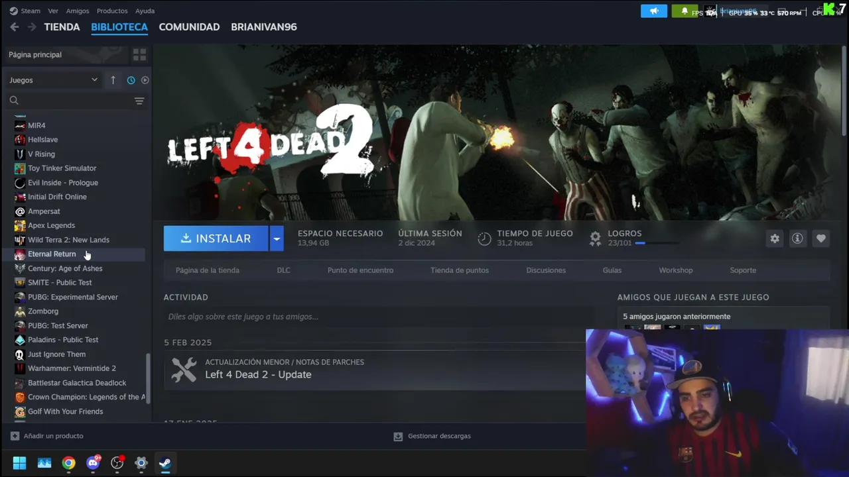Toggle recent activity clock filter
Viewport: 849px width, 477px height.
[x=131, y=80]
